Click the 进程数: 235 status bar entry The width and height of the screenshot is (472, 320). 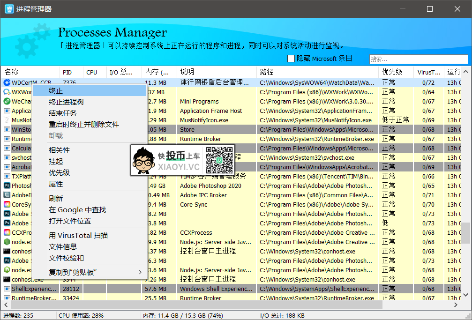coord(18,315)
